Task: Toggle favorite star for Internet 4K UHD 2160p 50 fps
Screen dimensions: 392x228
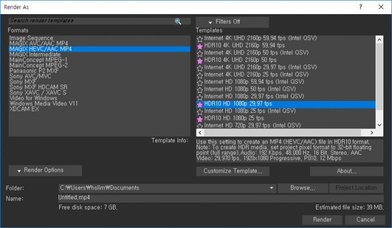Action: (x=200, y=53)
